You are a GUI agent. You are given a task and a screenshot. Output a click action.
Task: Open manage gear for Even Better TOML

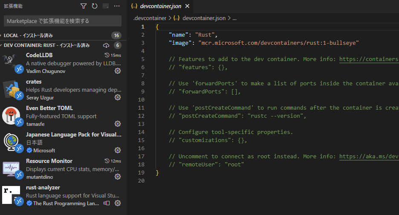point(118,124)
